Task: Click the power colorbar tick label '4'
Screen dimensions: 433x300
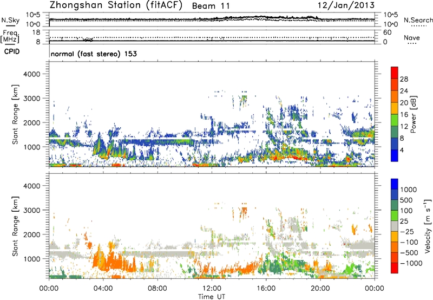Action: click(402, 150)
